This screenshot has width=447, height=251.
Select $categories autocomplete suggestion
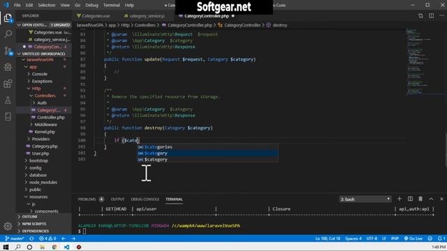tap(207, 147)
